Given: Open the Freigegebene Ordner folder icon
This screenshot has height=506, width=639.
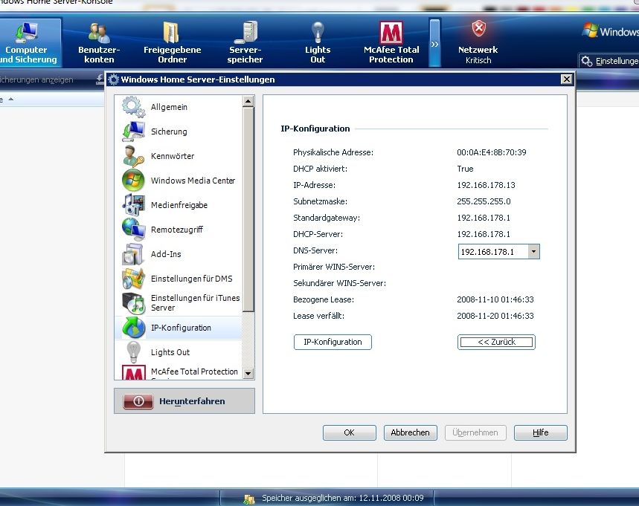Looking at the screenshot, I should pos(171,33).
